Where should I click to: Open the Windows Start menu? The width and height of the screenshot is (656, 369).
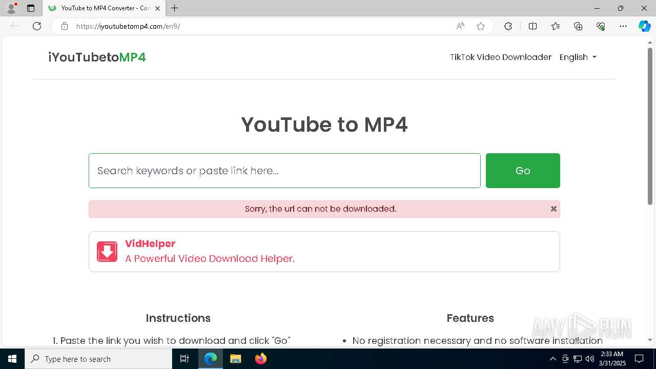[x=12, y=359]
